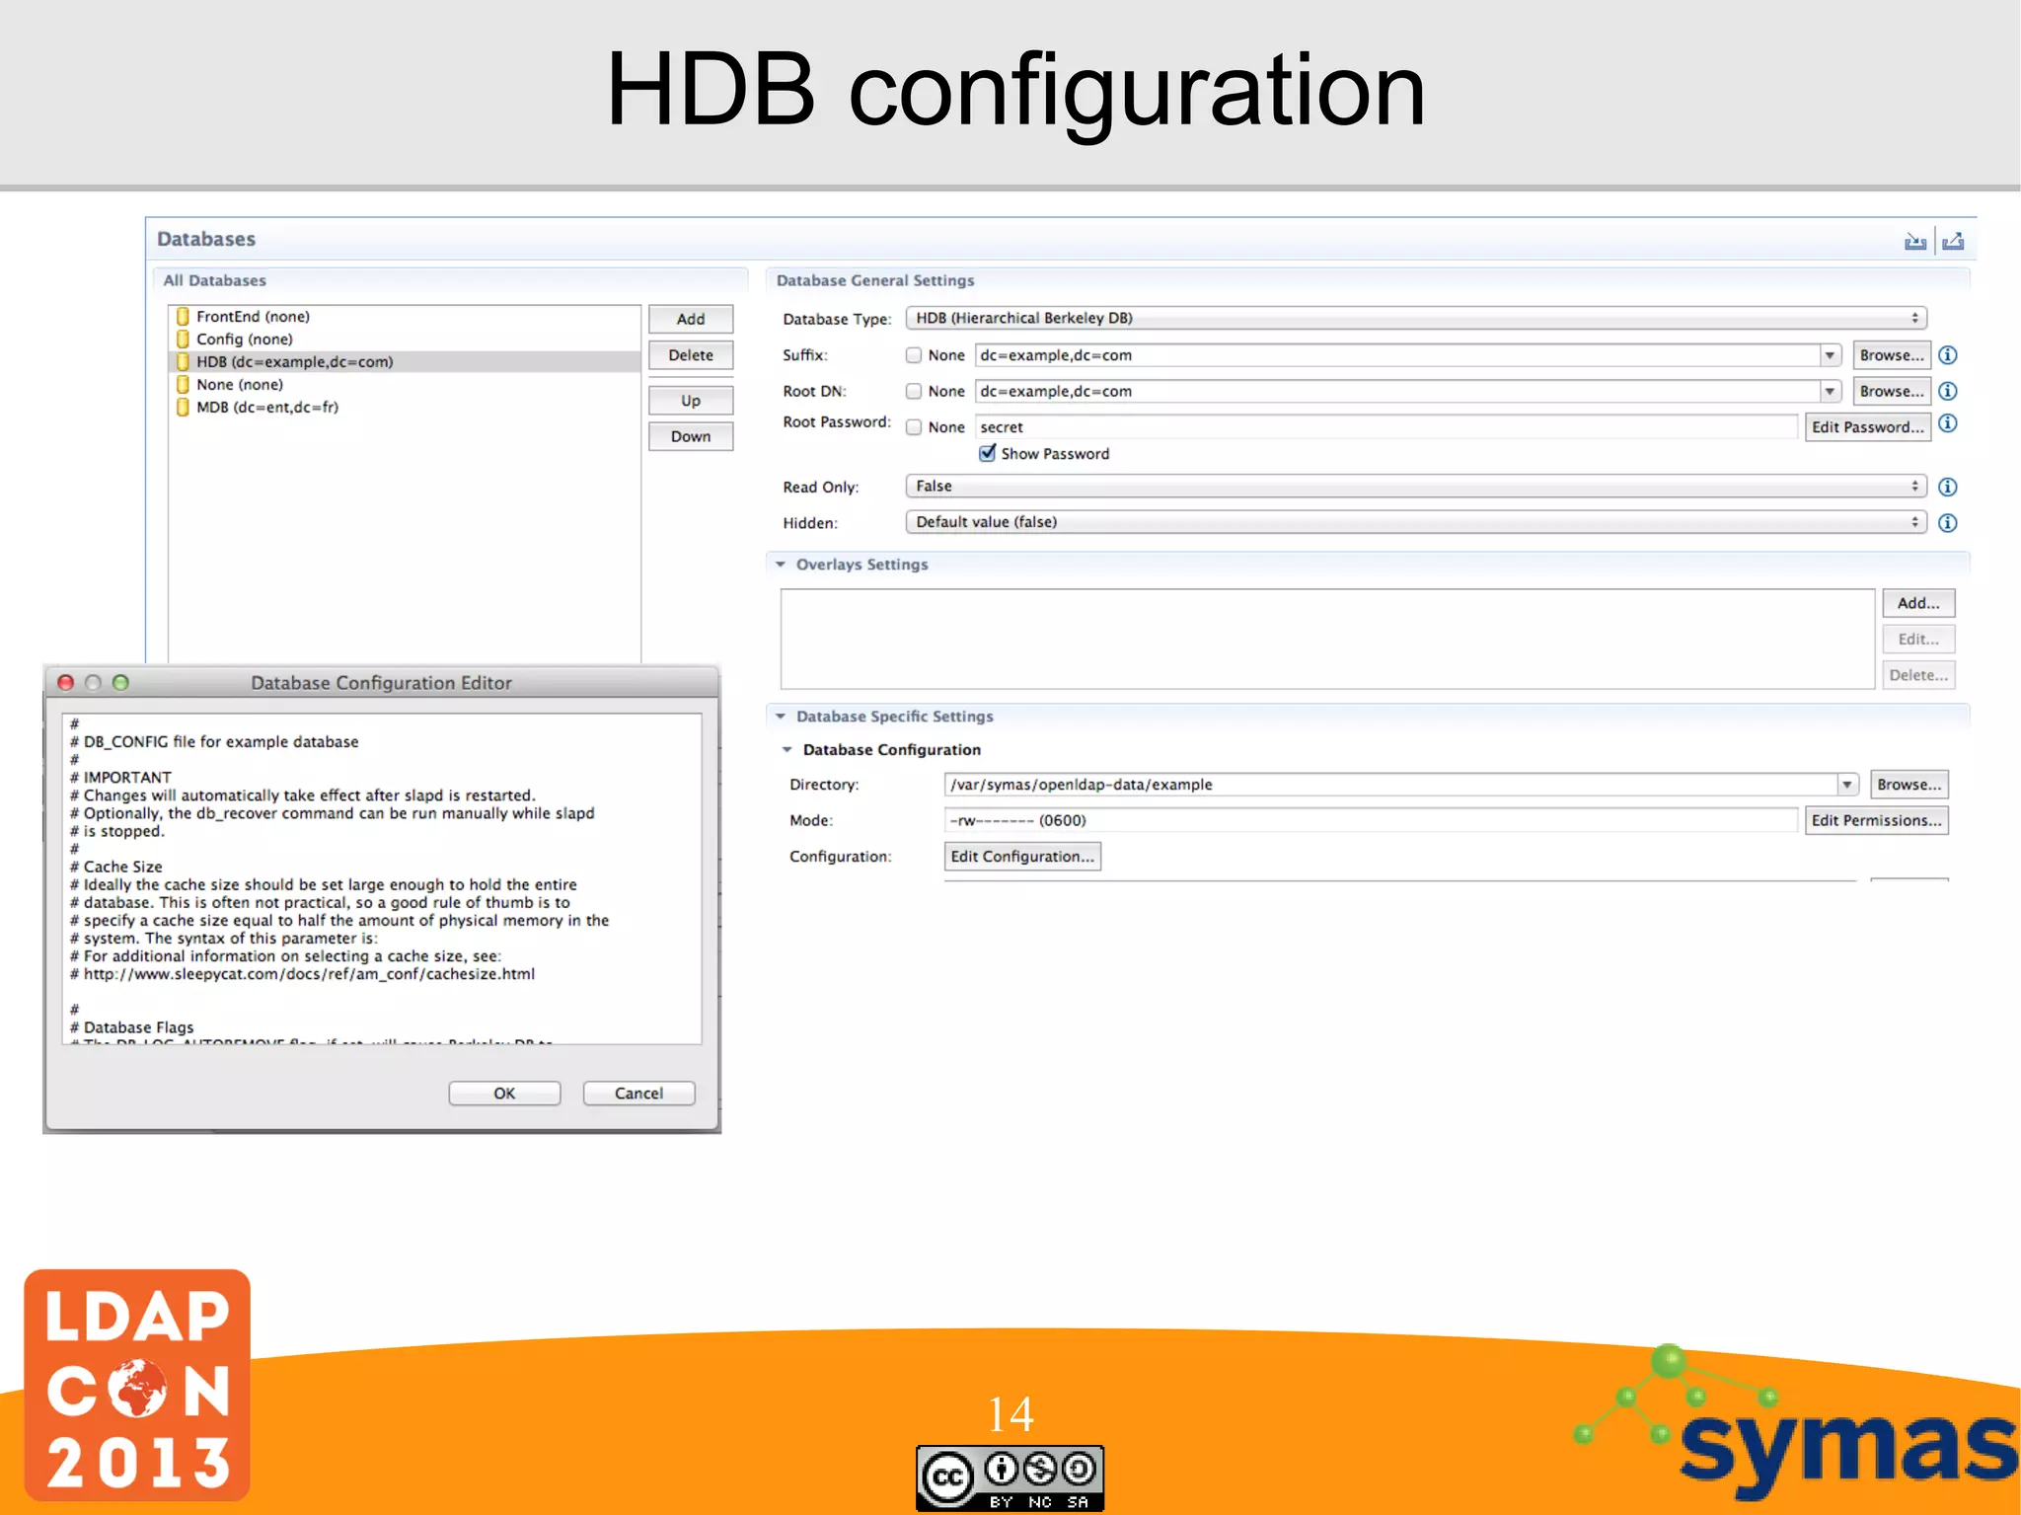Screen dimensions: 2021x1515
Task: Select the HDB database icon in list
Action: pos(183,361)
